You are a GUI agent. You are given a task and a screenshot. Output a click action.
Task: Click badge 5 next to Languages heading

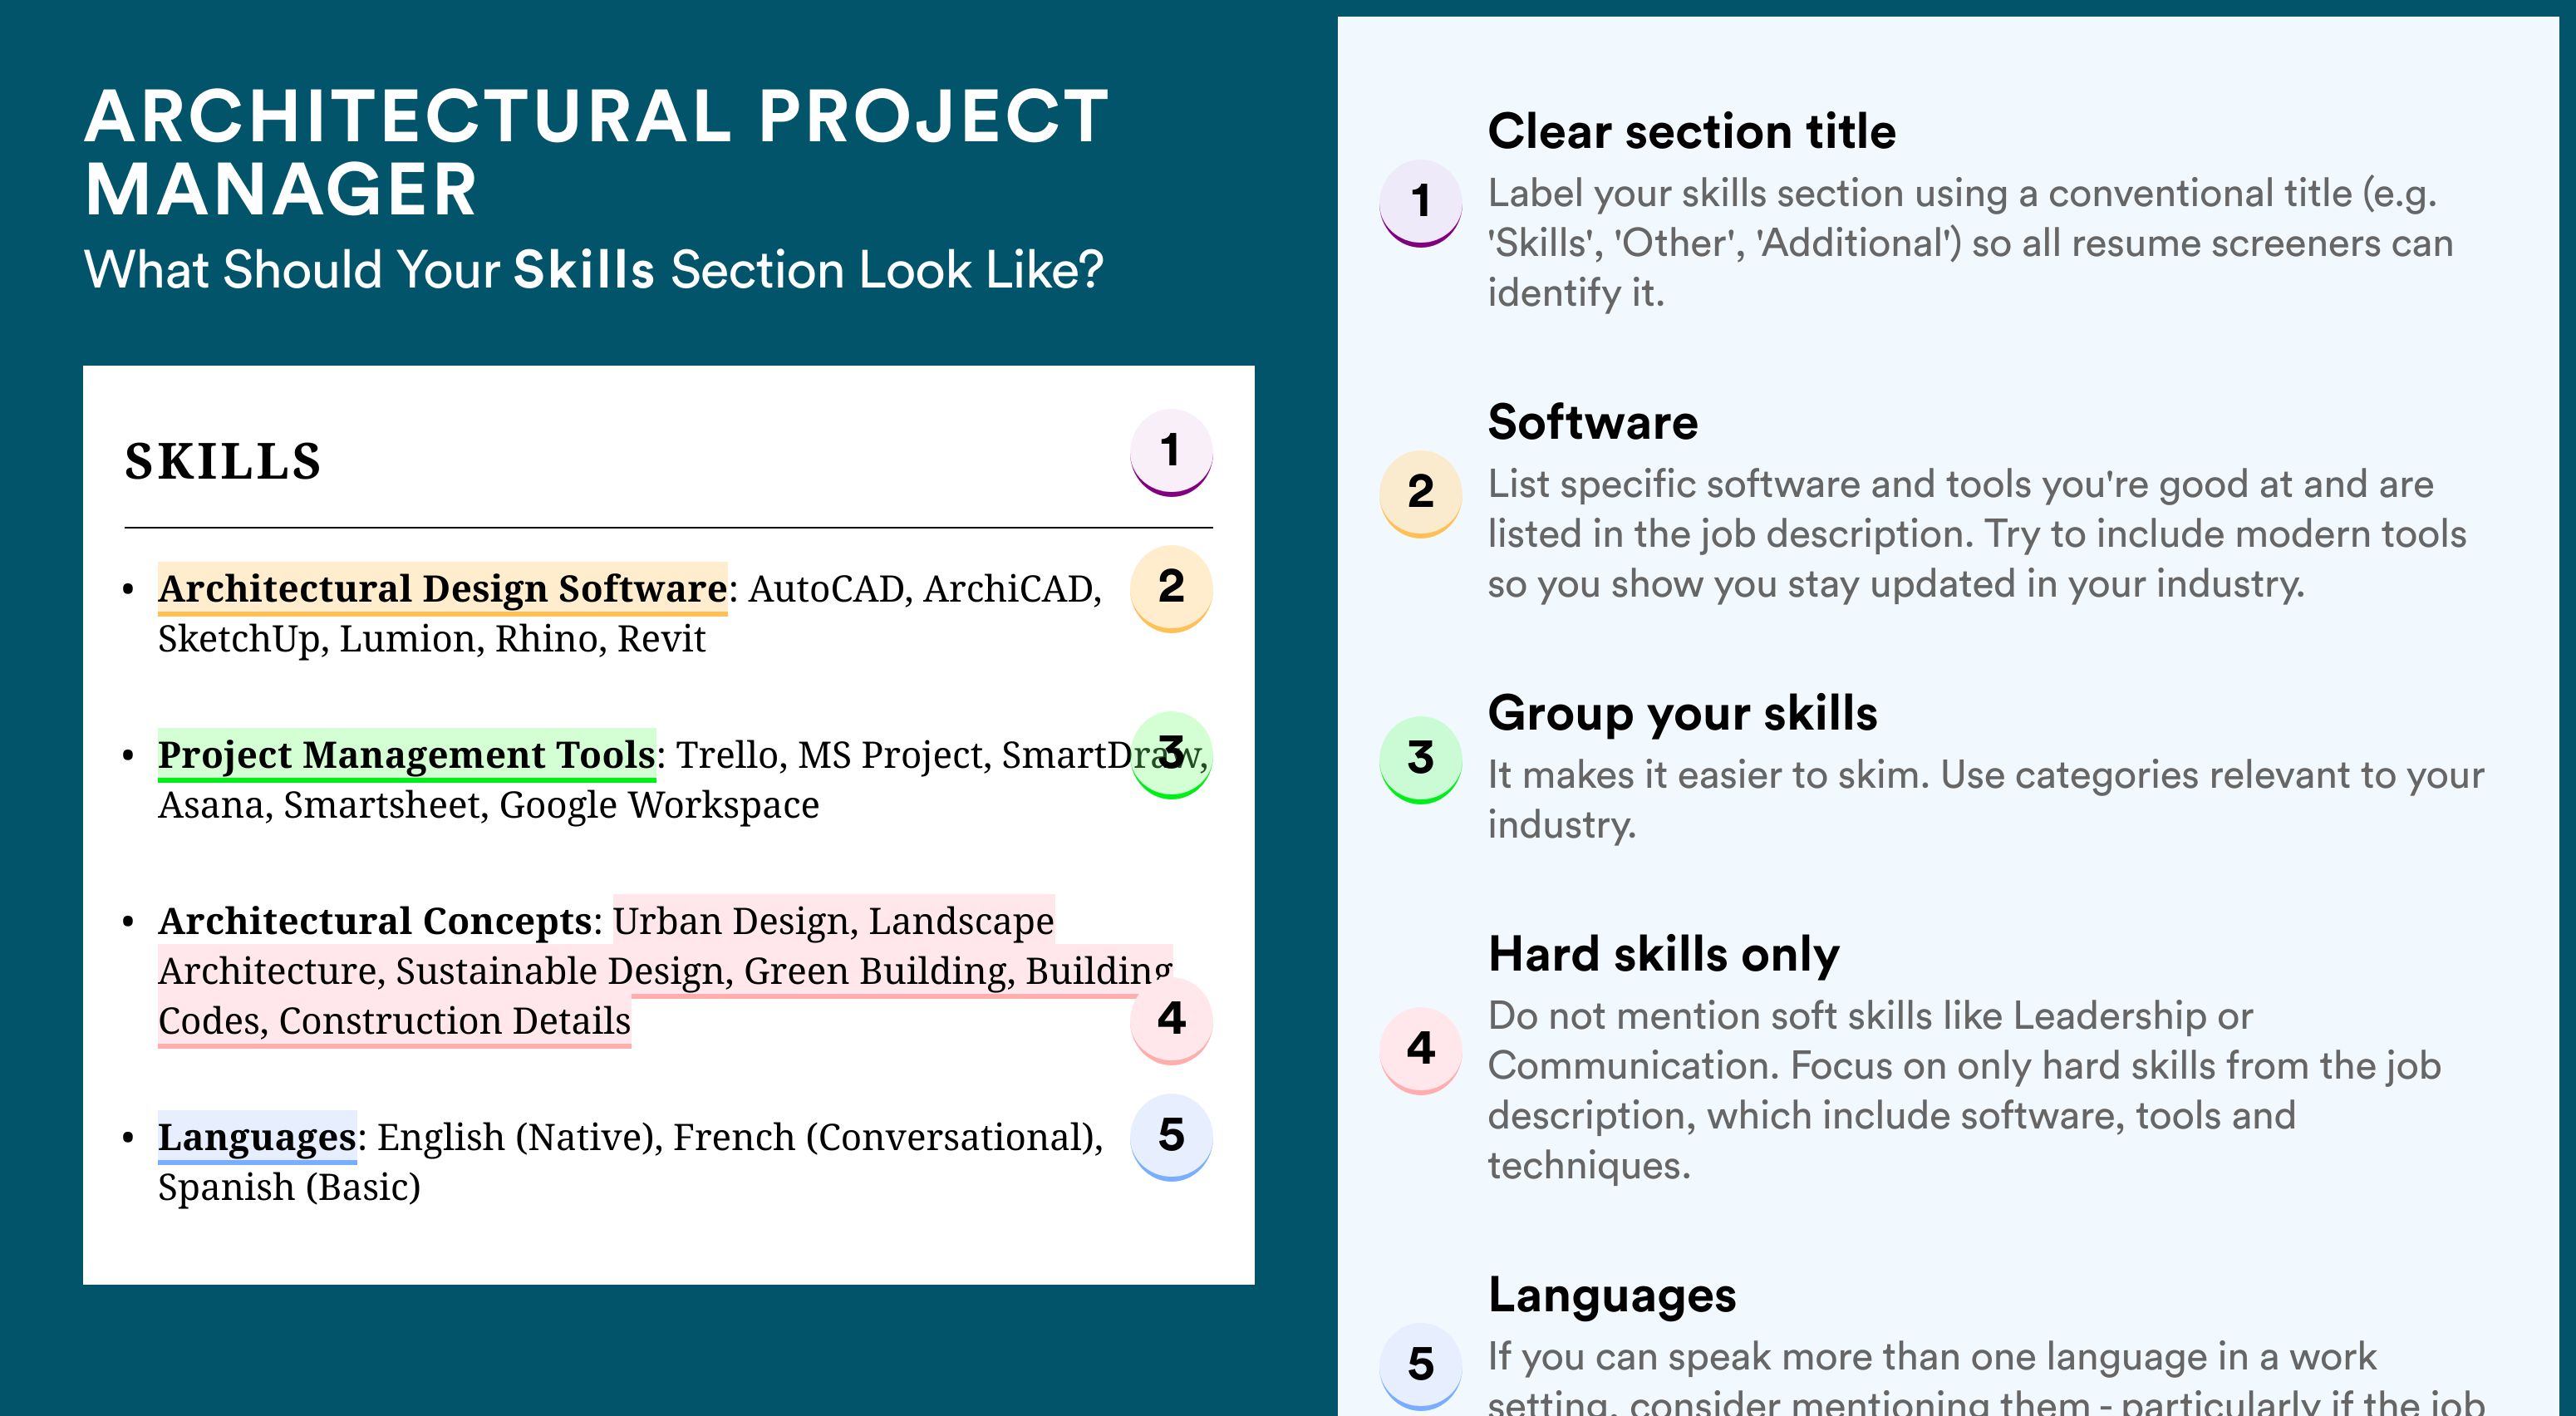click(1421, 1366)
